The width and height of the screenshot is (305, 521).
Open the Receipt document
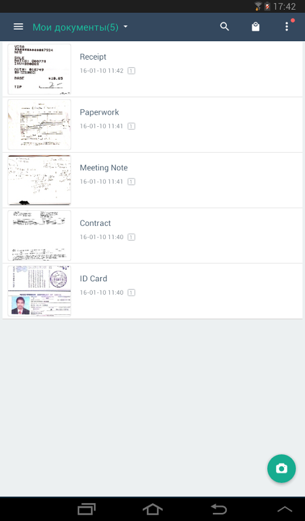point(153,69)
